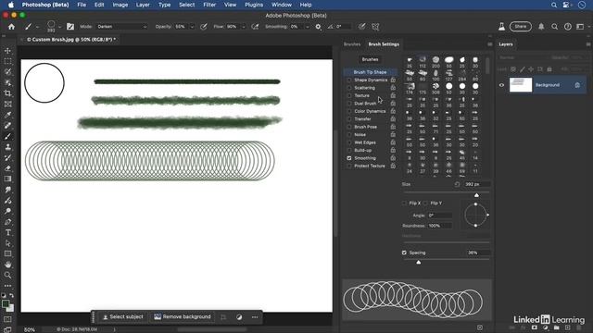Viewport: 593px width, 333px height.
Task: Open the brush settings panel toggle icon
Action: [x=70, y=27]
